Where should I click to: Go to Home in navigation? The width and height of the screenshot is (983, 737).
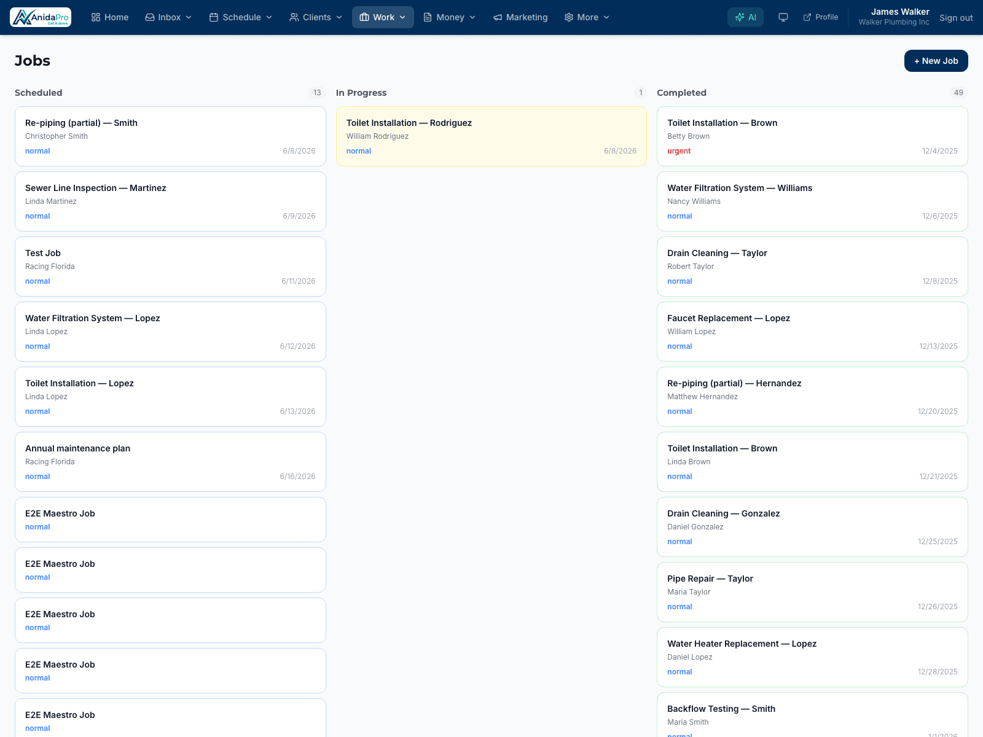(x=110, y=17)
